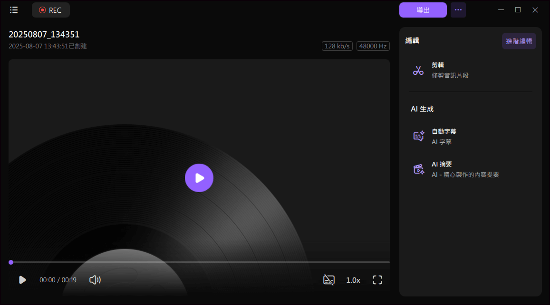
Task: Minimize the application window
Action: coord(501,10)
